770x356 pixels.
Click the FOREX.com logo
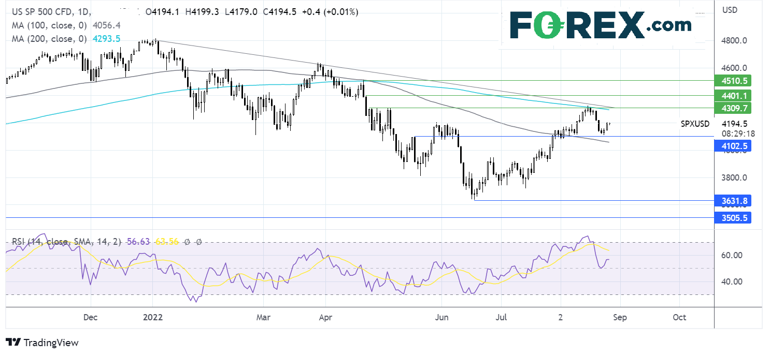pos(601,25)
